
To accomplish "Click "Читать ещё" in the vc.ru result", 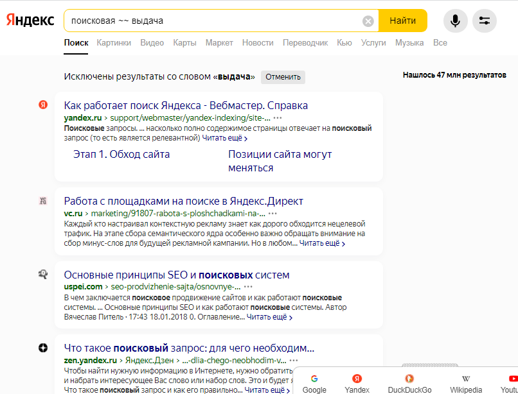I will pyautogui.click(x=322, y=243).
